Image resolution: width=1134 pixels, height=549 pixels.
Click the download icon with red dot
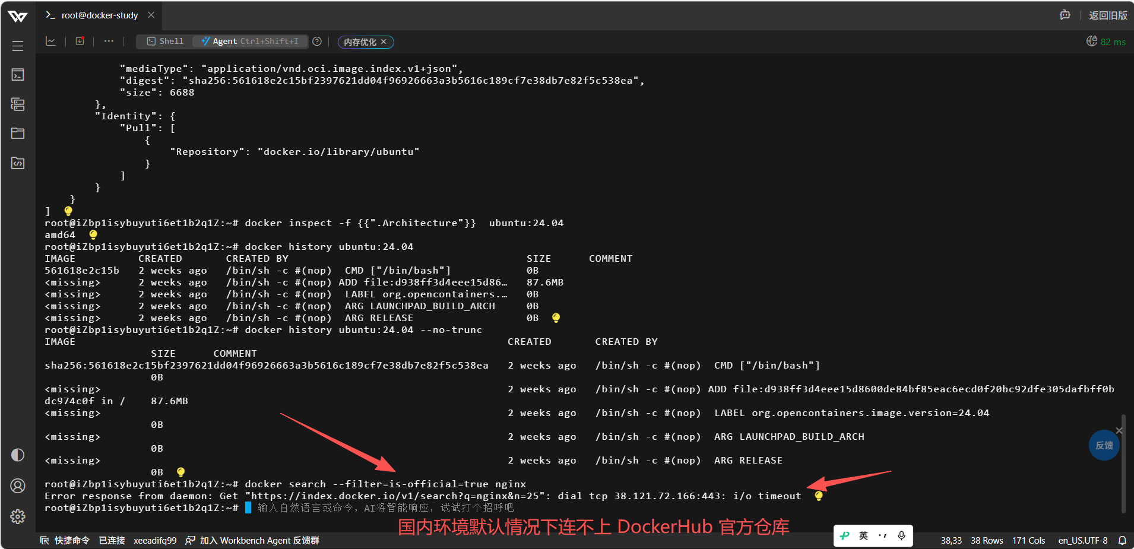pyautogui.click(x=80, y=41)
